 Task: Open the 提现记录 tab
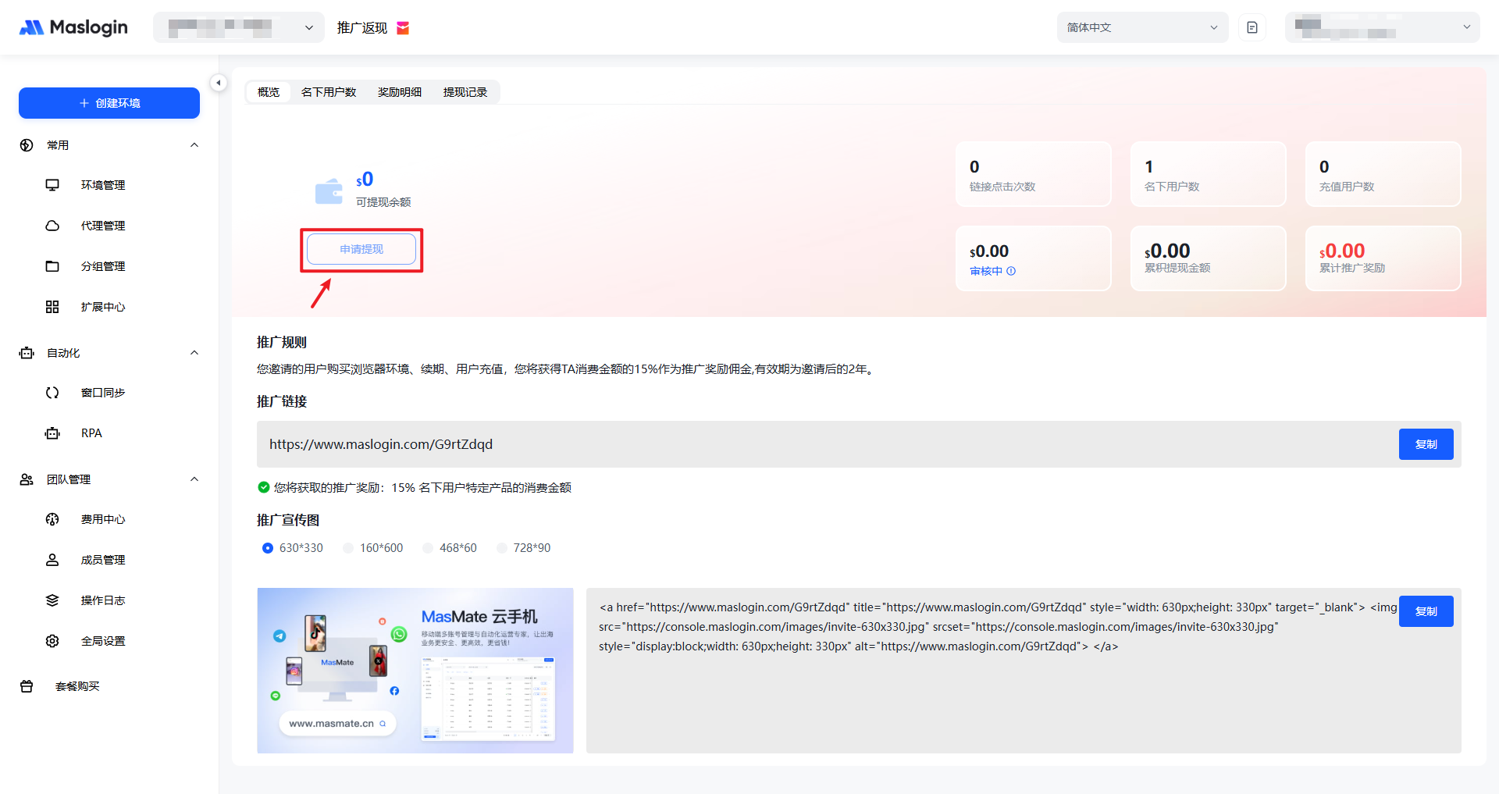(465, 92)
